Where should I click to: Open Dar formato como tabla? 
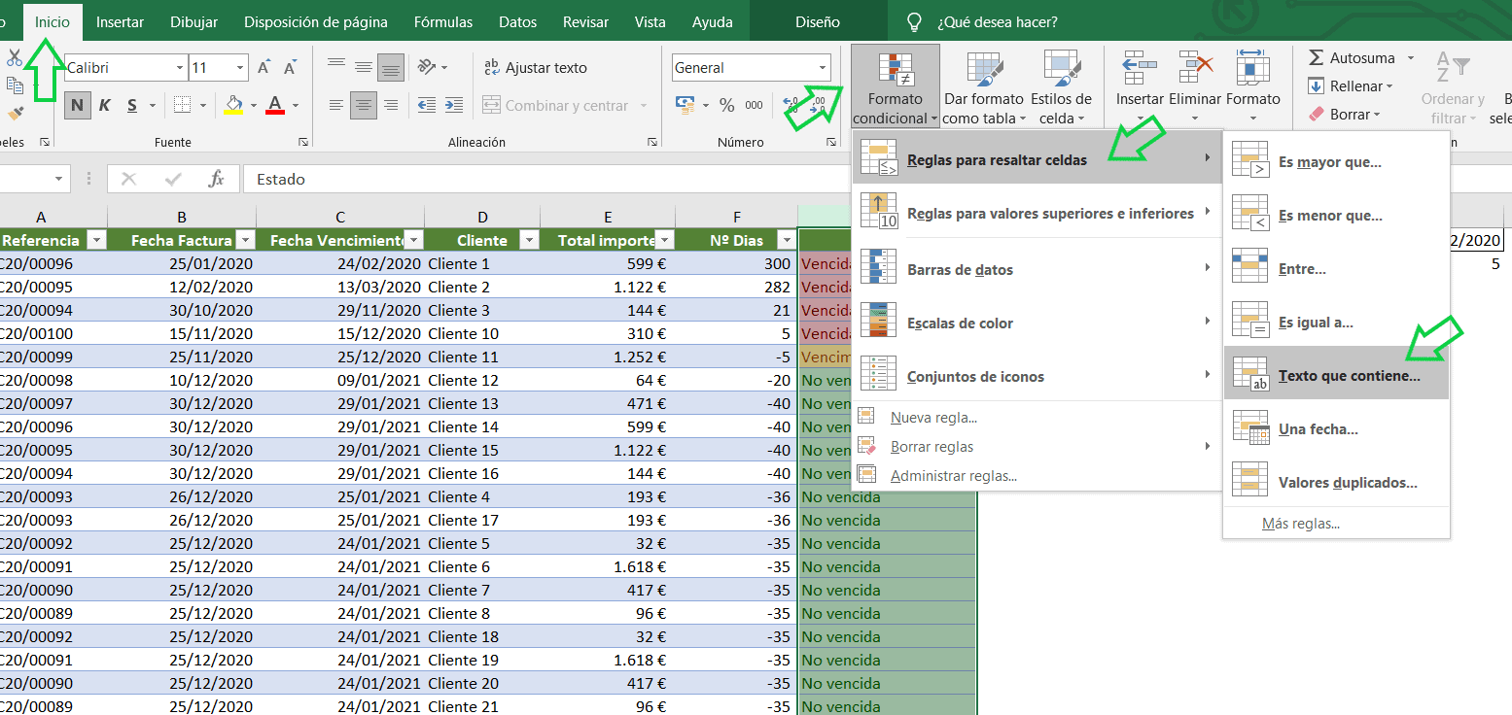pyautogui.click(x=983, y=87)
